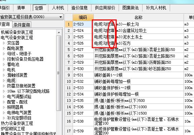Select 热力设备安装工程 in tree

pos(17,123)
